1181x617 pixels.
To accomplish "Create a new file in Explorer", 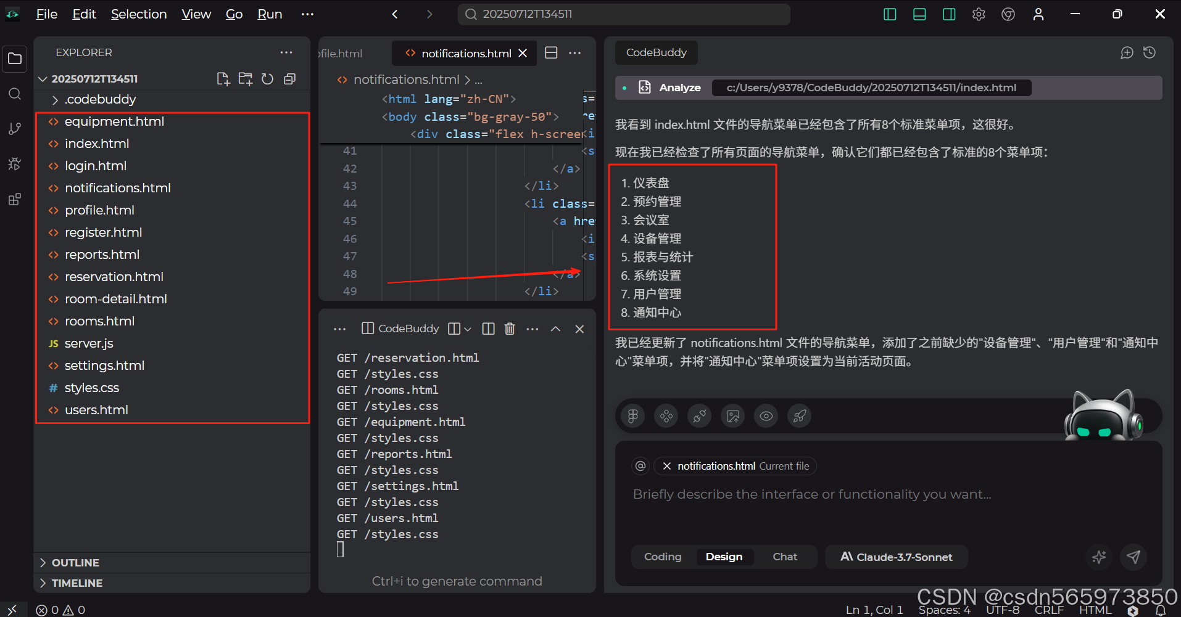I will (x=223, y=79).
